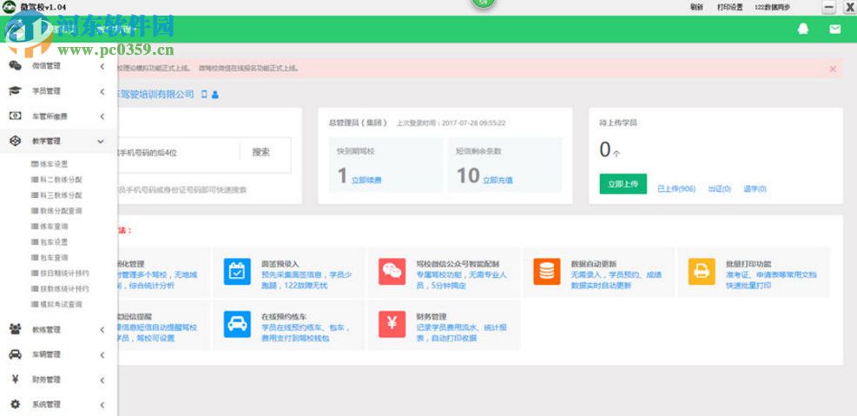Click the notification bell icon
The image size is (857, 416).
click(802, 29)
